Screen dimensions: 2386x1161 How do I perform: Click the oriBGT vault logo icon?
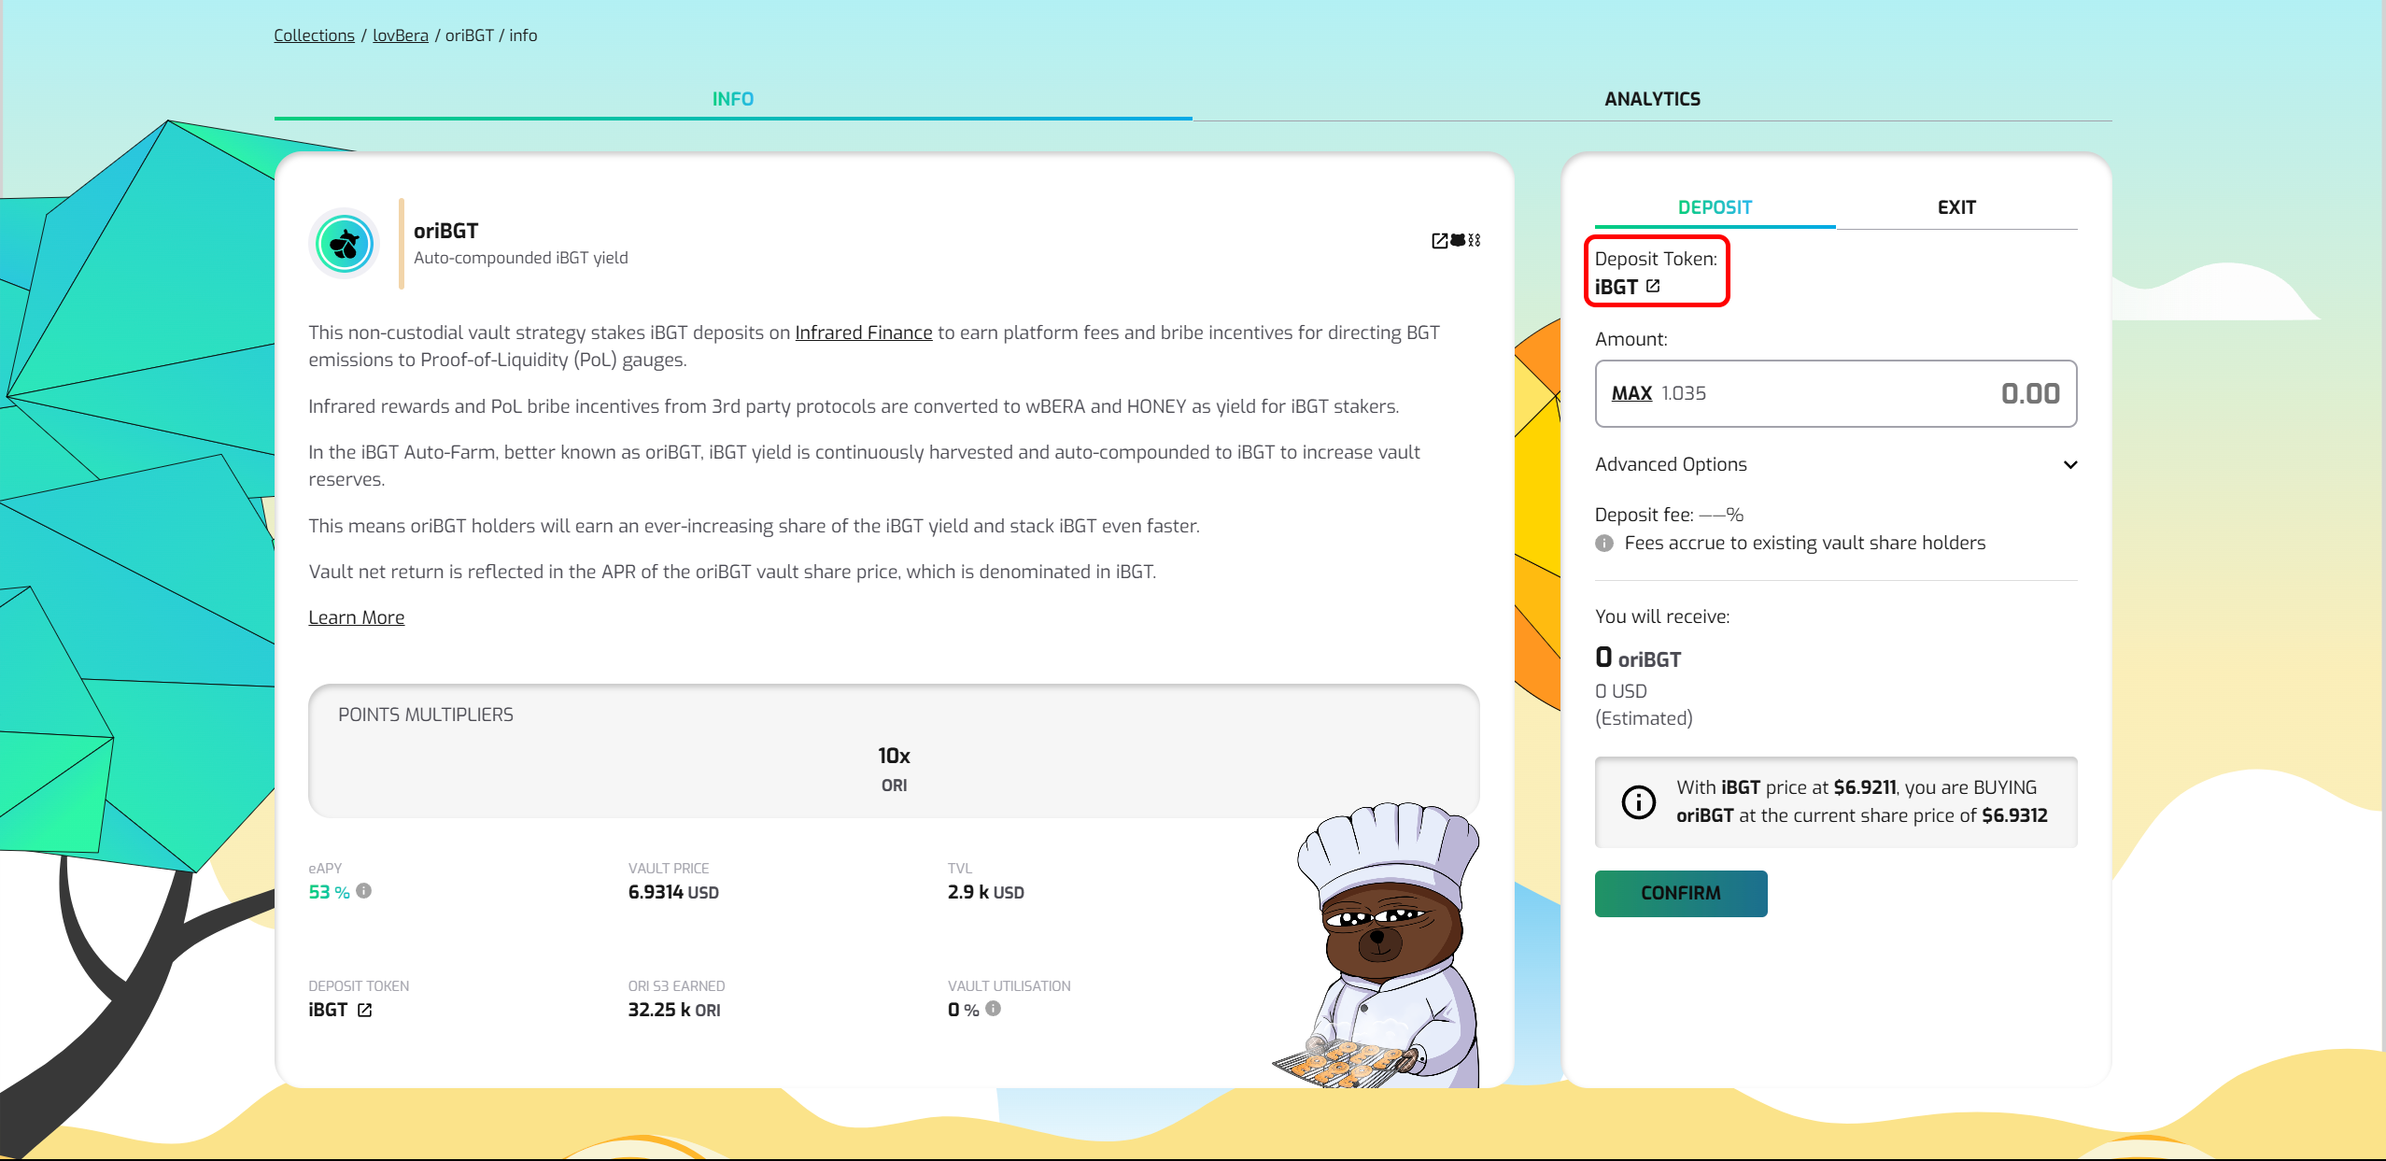click(x=344, y=244)
